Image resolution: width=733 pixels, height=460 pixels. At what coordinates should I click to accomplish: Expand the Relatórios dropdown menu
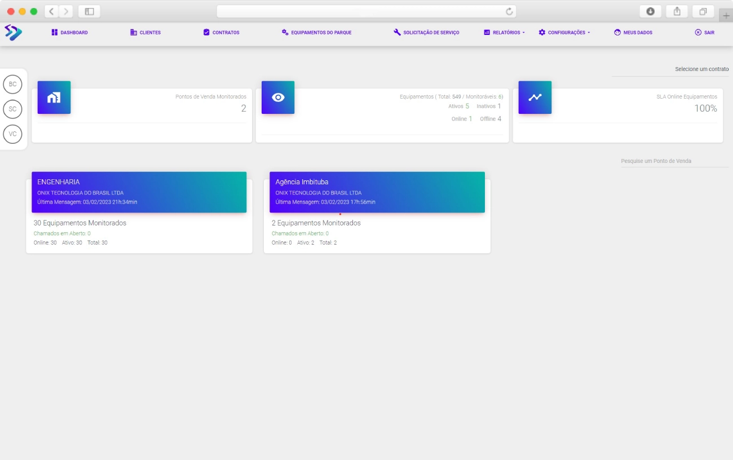coord(504,33)
